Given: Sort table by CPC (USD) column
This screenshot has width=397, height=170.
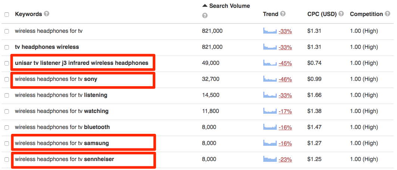Looking at the screenshot, I should (322, 14).
